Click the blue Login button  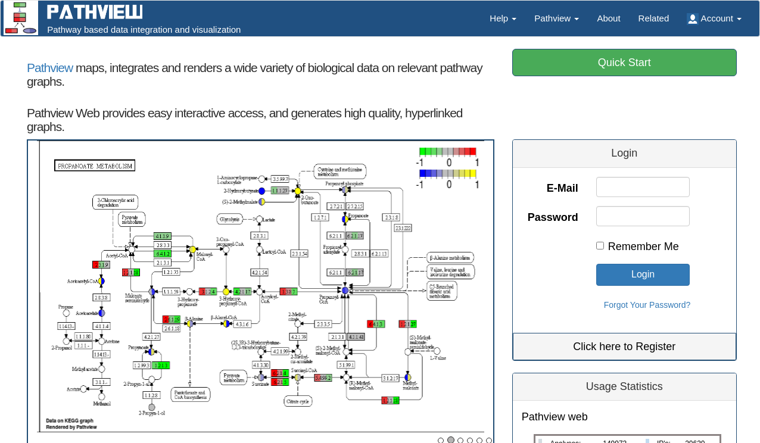tap(643, 274)
